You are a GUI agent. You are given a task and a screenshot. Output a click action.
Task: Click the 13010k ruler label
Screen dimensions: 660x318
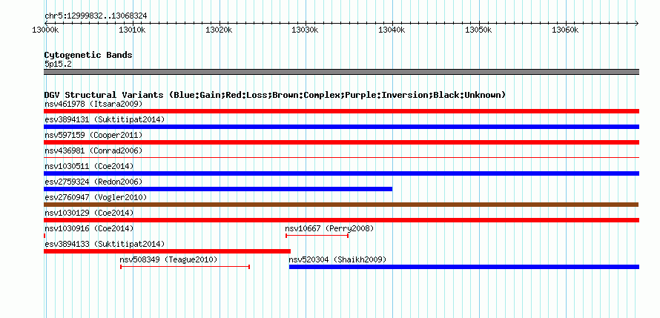point(132,30)
